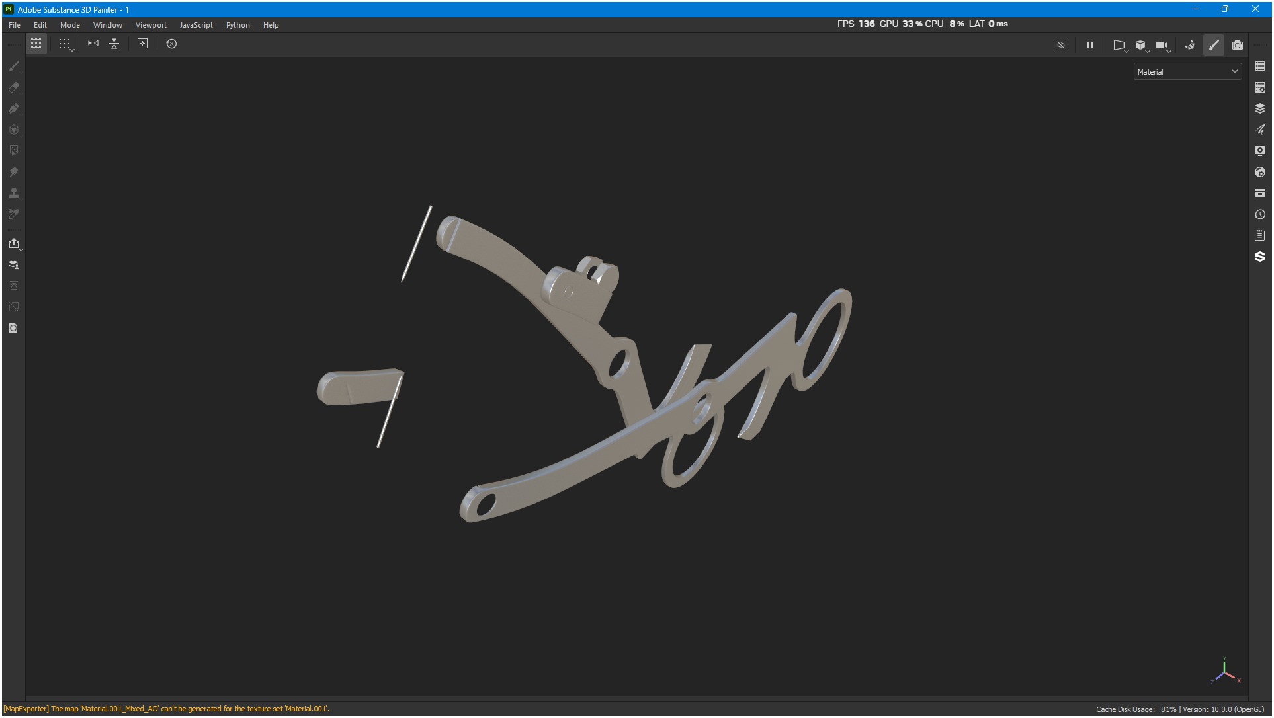Open the Python menu
Image resolution: width=1274 pixels, height=718 pixels.
pos(238,25)
